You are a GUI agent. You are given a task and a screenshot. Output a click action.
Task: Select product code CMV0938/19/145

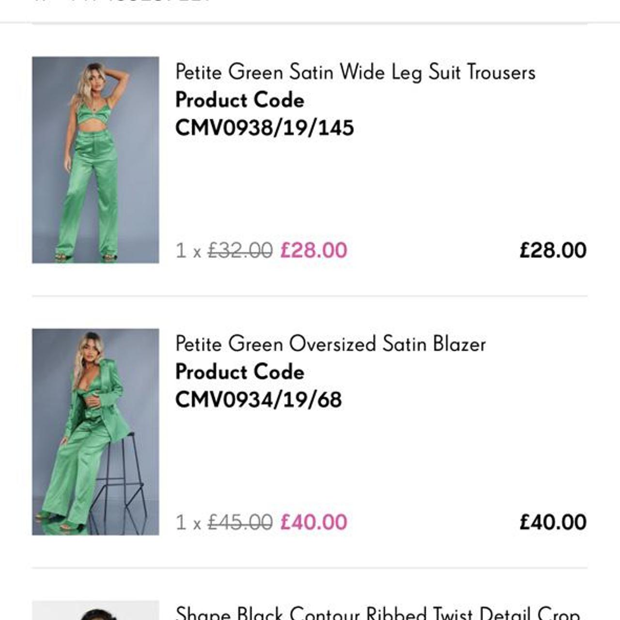pos(264,128)
